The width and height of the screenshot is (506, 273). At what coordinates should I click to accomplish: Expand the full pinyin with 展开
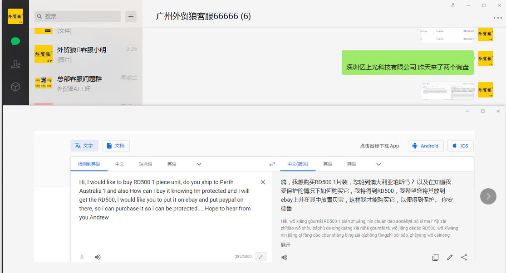coord(285,245)
